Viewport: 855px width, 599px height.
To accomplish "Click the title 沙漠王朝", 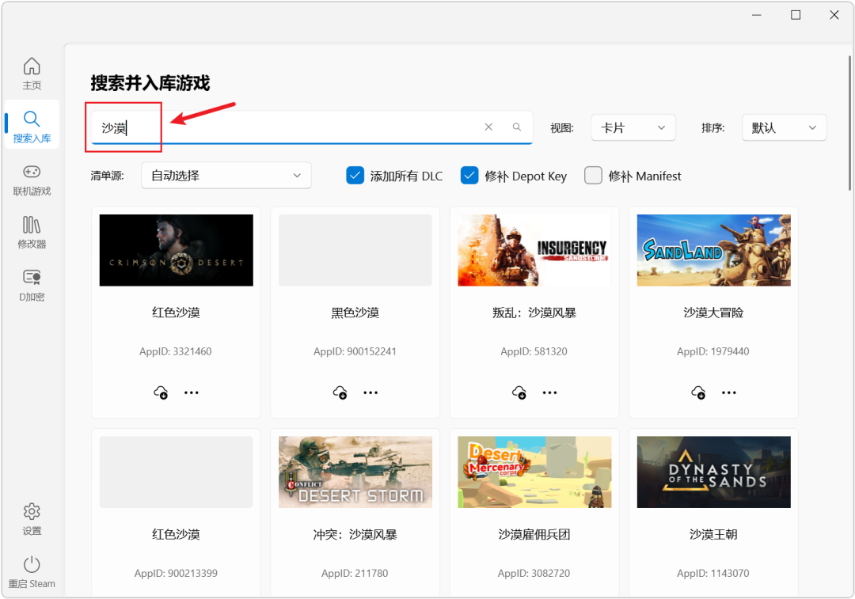I will (x=714, y=535).
